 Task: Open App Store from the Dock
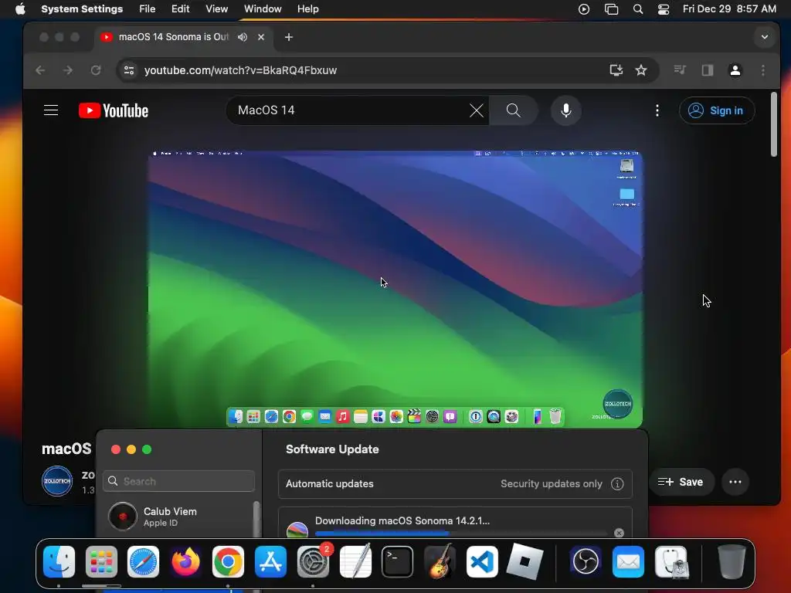click(270, 562)
